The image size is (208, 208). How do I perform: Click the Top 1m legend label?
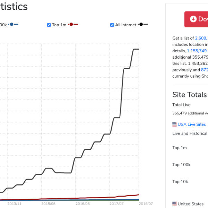point(60,25)
